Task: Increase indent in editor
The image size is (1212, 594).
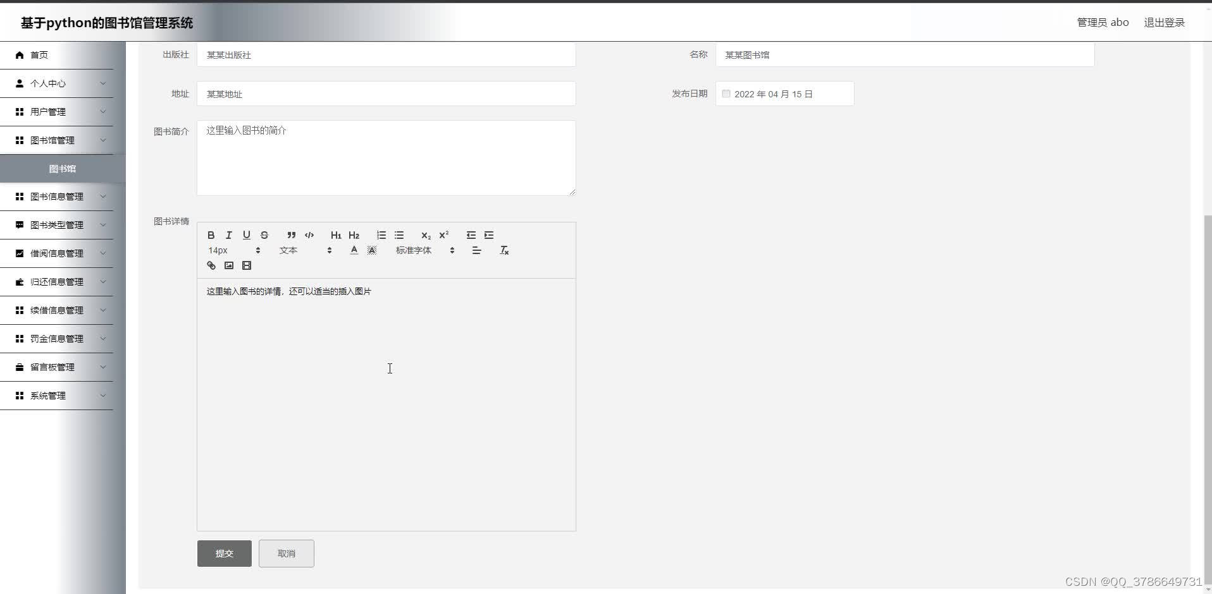Action: coord(489,235)
